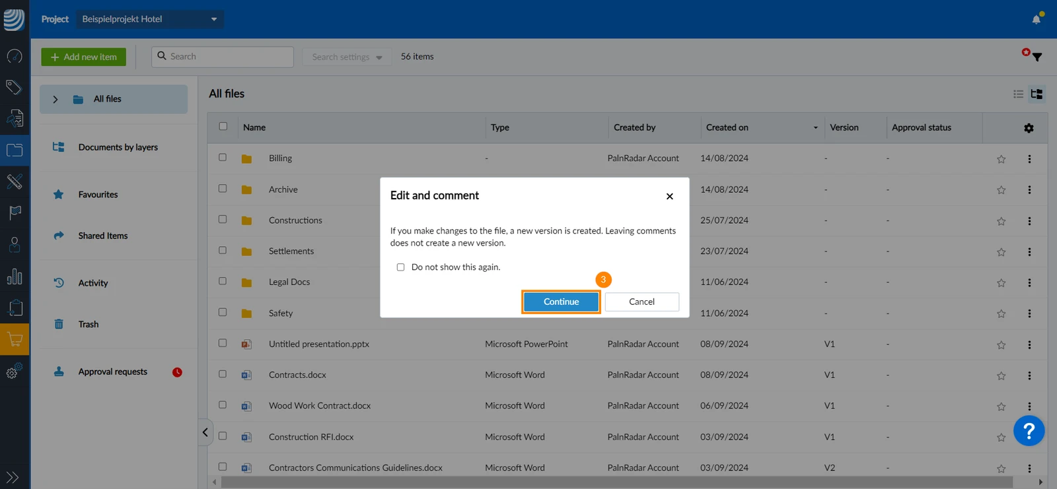Sort by the Approval status column header
Screen dimensions: 1057x489
(x=922, y=127)
